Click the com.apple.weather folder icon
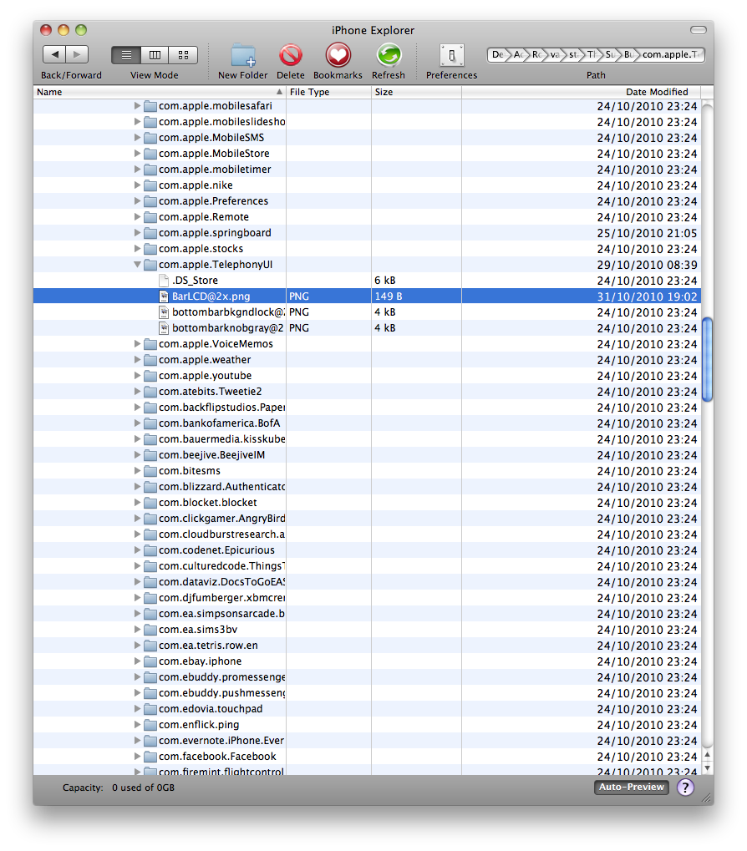This screenshot has width=747, height=851. [150, 359]
